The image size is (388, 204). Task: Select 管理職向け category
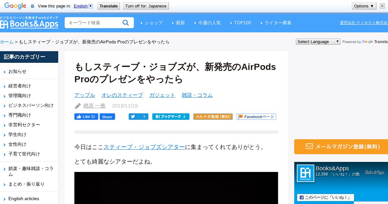click(x=20, y=96)
